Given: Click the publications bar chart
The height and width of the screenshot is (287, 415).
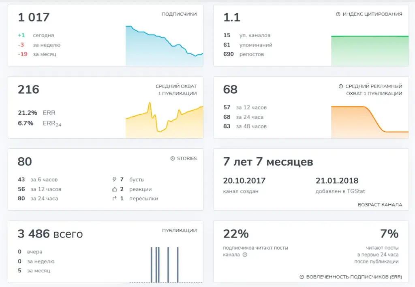Looking at the screenshot, I should click(x=166, y=264).
